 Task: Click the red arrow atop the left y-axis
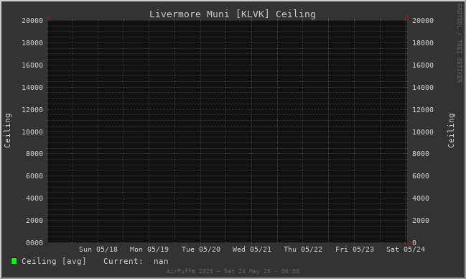[48, 17]
